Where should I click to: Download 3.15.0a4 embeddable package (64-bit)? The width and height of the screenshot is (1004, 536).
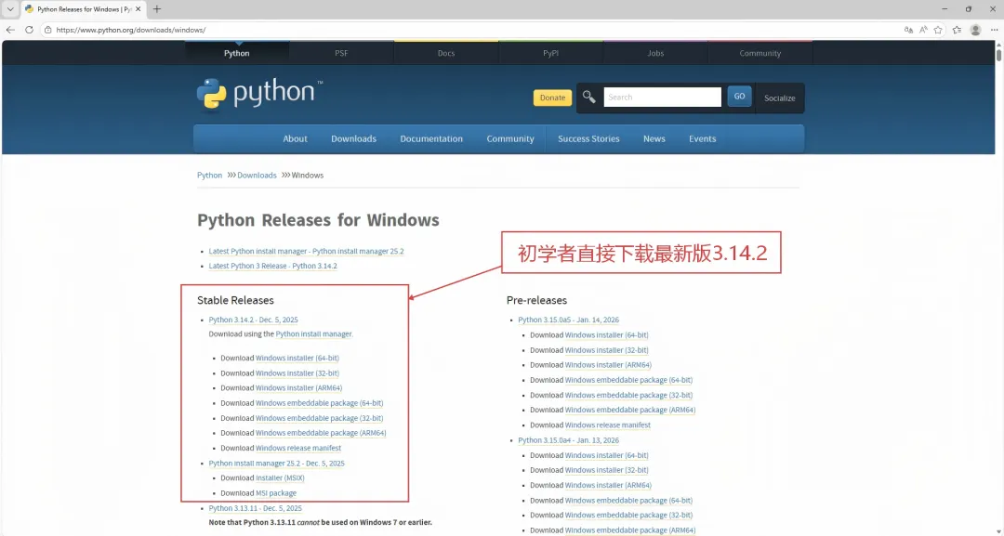(x=628, y=501)
